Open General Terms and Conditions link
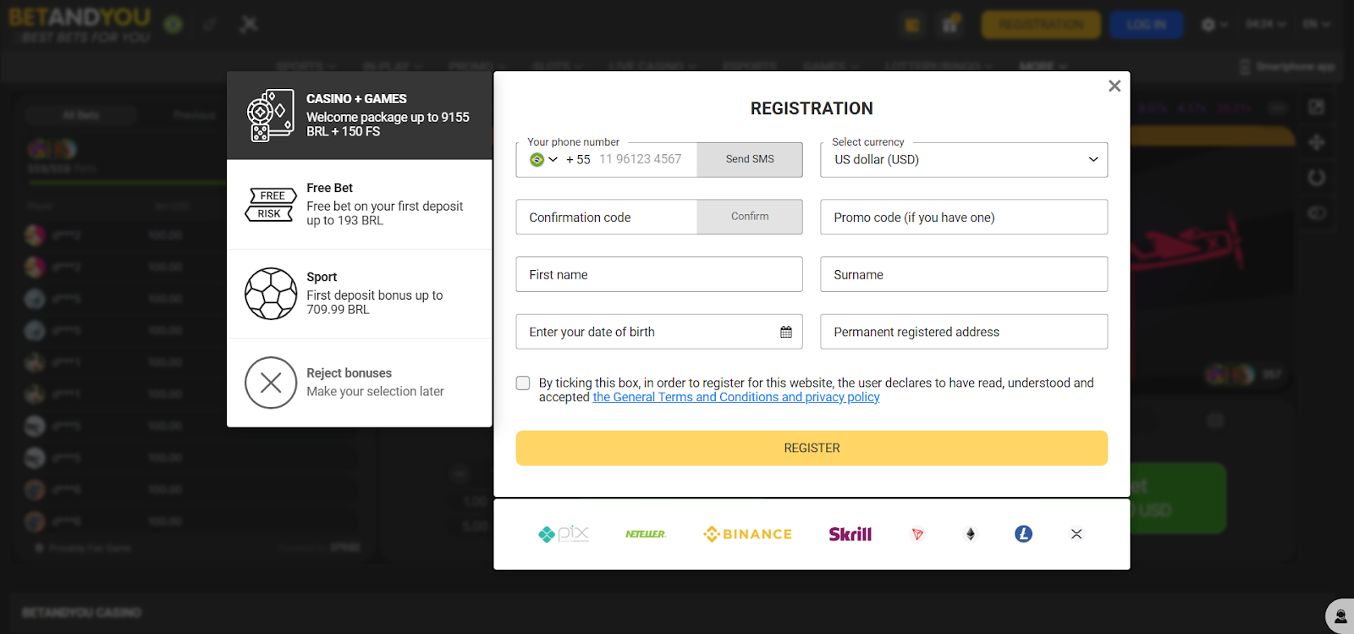This screenshot has width=1354, height=634. pos(736,397)
